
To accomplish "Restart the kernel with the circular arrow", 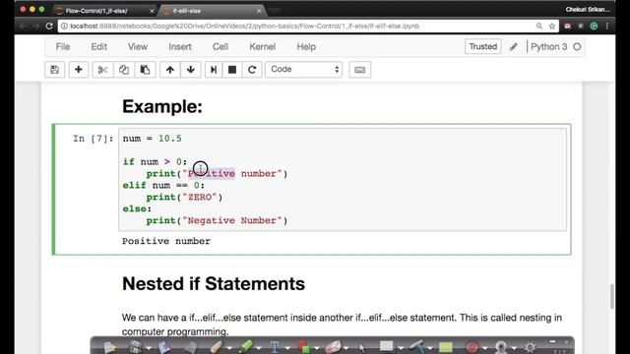I will point(252,70).
